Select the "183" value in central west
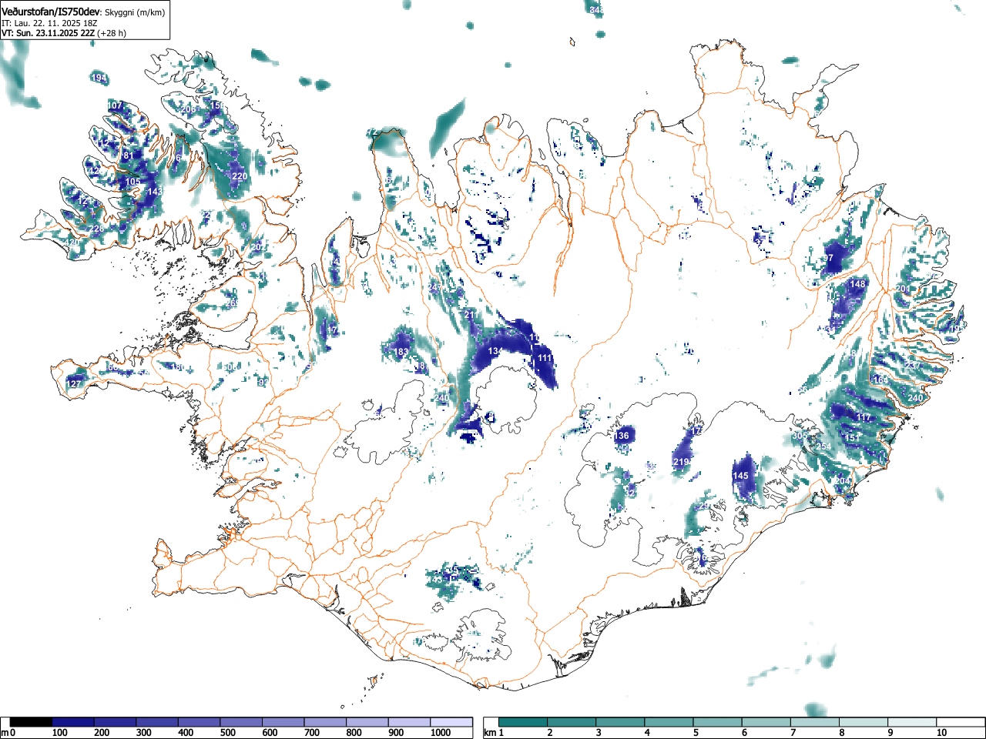 pos(401,352)
